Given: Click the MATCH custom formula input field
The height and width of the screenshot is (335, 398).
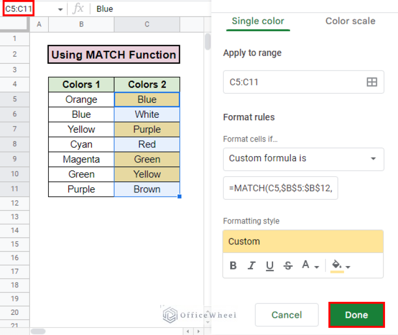Looking at the screenshot, I should pyautogui.click(x=280, y=188).
